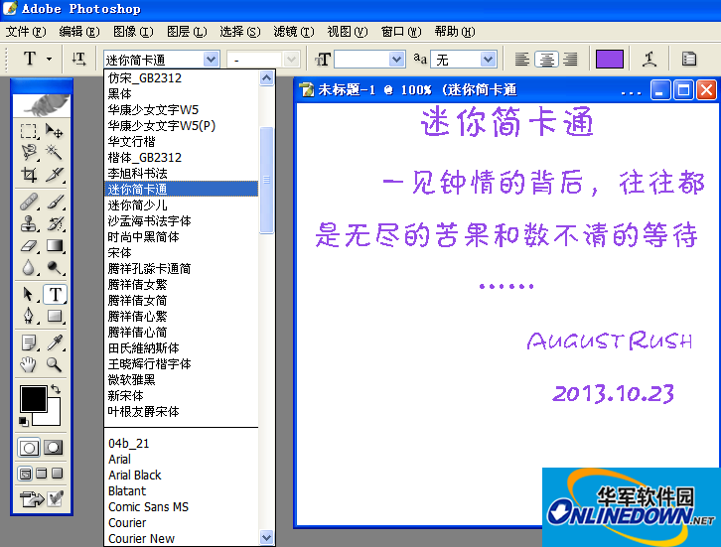Center align the text
Image resolution: width=721 pixels, height=547 pixels.
pos(547,60)
